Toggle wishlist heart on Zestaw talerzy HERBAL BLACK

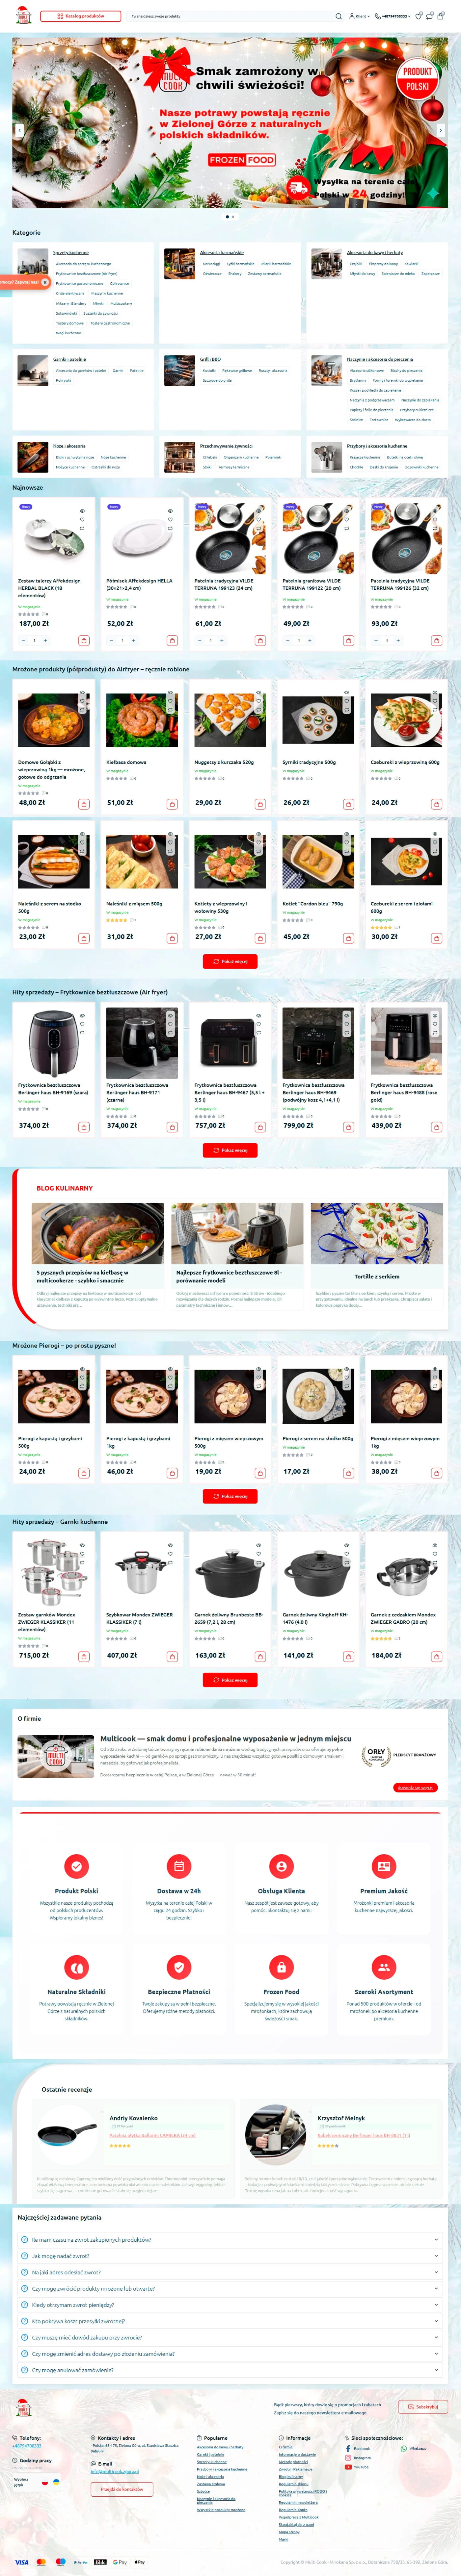coord(82,519)
